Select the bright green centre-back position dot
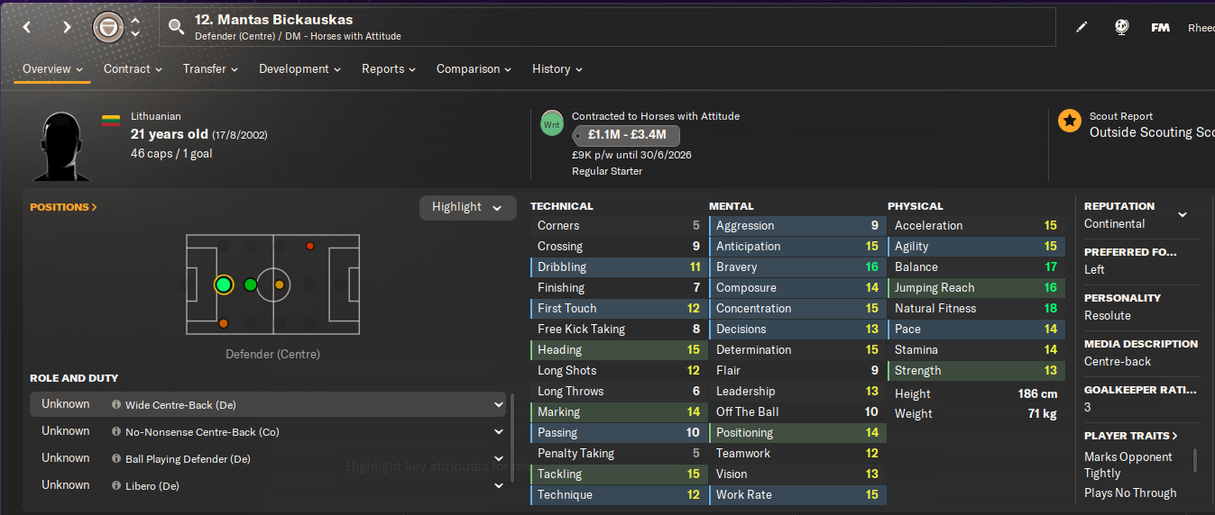This screenshot has height=515, width=1215. pyautogui.click(x=224, y=285)
